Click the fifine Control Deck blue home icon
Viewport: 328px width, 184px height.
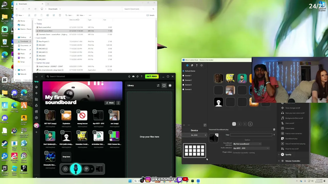[x=187, y=65]
